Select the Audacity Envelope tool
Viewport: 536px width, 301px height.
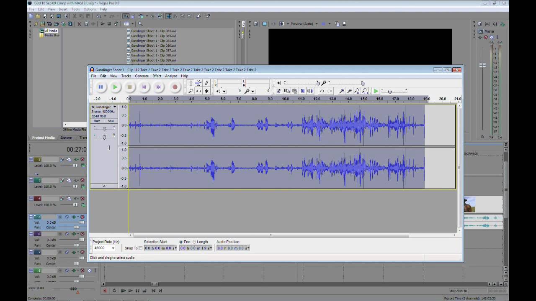coord(198,83)
